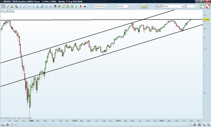Image resolution: width=211 pixels, height=127 pixels.
Task: Print the chart with printer icon
Action: coord(7,125)
